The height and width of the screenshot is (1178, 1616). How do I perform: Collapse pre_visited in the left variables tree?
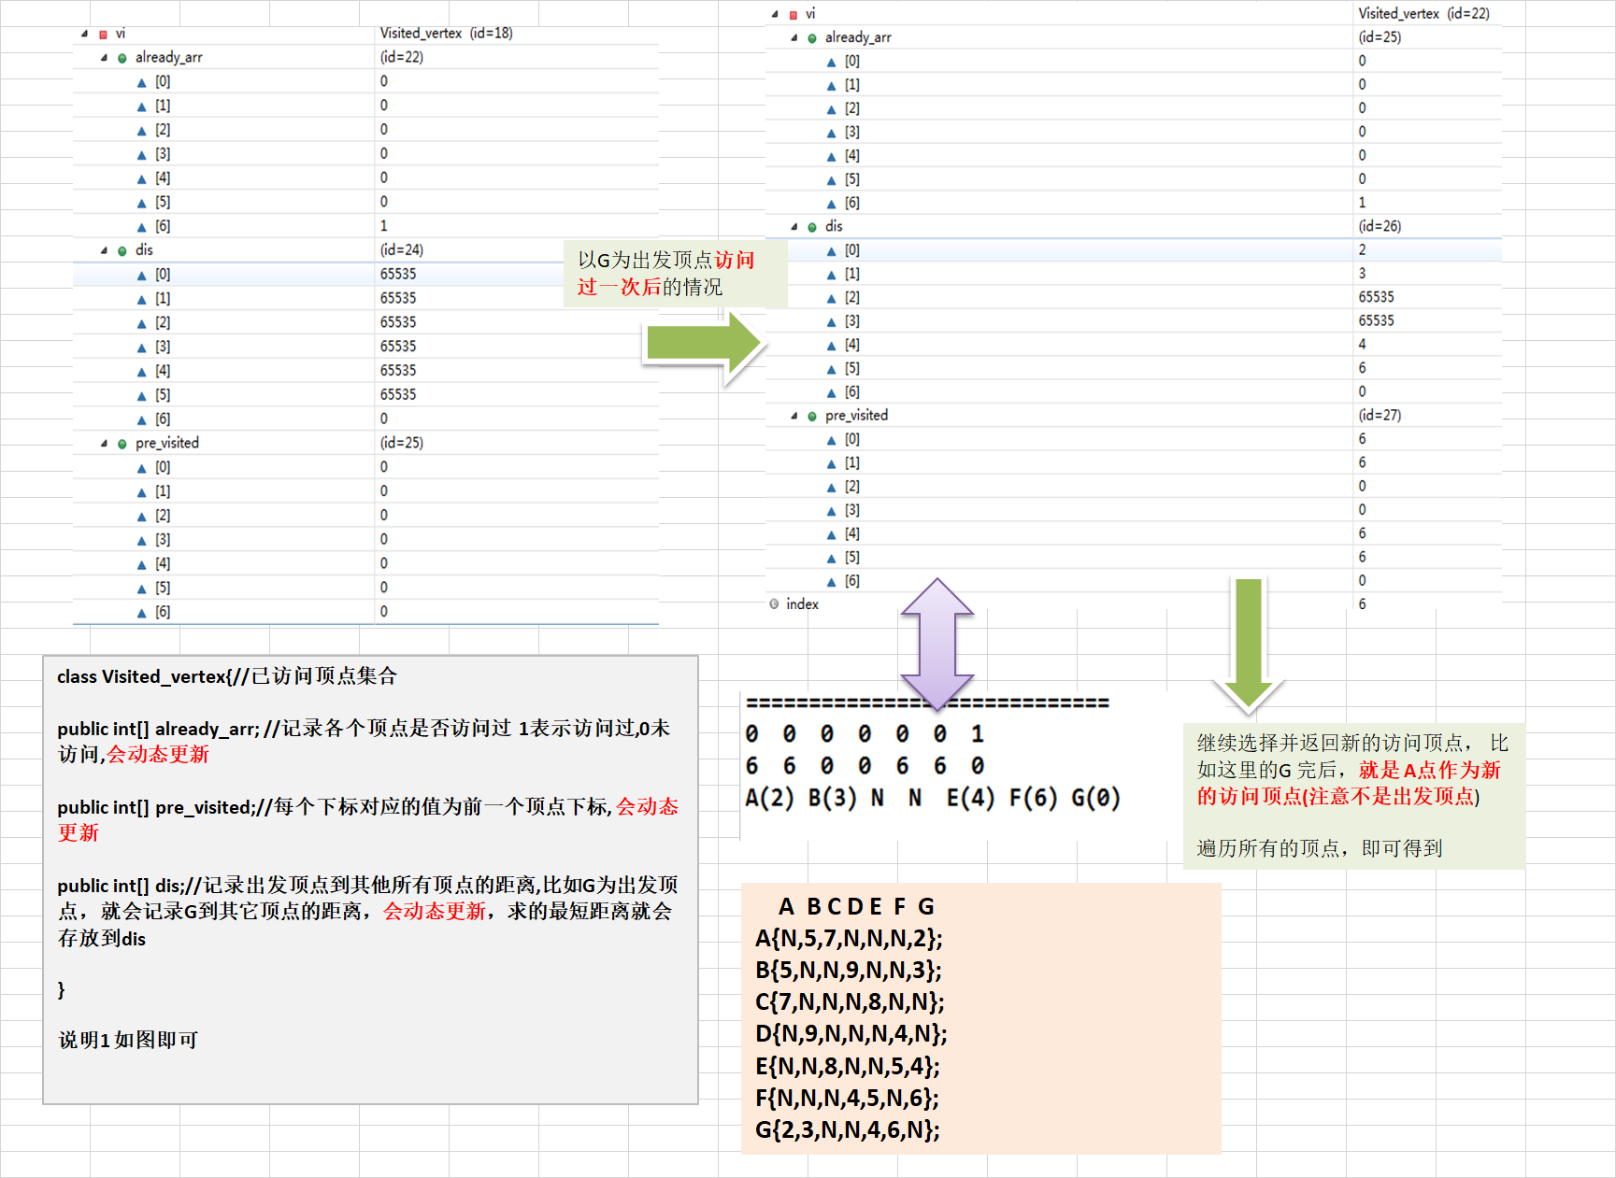104,444
